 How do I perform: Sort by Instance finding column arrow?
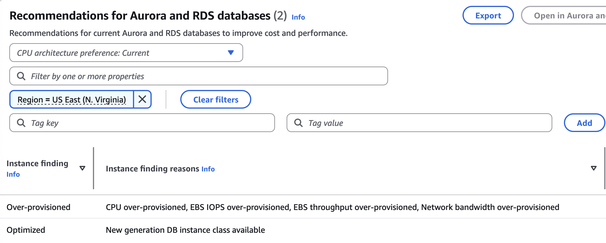point(82,168)
